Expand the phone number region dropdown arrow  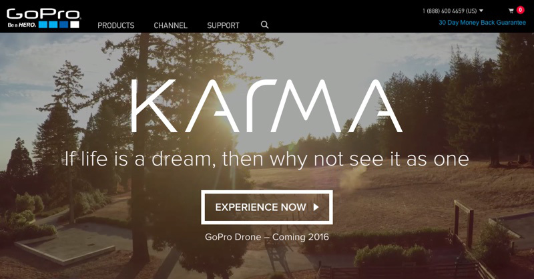point(481,11)
